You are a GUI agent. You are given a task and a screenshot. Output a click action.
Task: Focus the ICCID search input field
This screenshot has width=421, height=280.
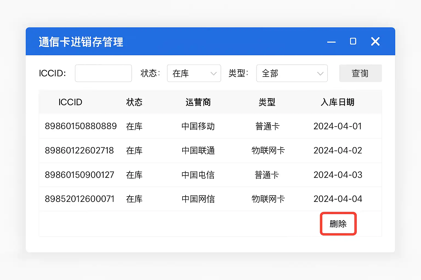pos(103,73)
